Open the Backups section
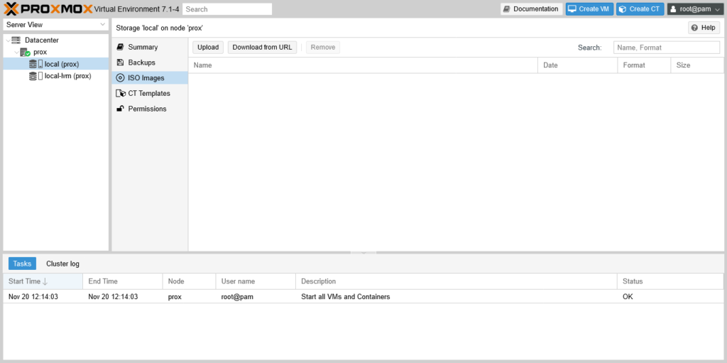Image resolution: width=727 pixels, height=363 pixels. [x=150, y=63]
